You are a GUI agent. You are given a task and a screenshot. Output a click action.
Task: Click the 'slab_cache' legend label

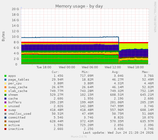pyautogui.click(x=18, y=91)
